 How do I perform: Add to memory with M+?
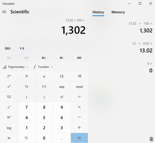pyautogui.click(x=44, y=58)
